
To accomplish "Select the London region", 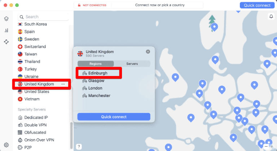I will (x=95, y=88).
